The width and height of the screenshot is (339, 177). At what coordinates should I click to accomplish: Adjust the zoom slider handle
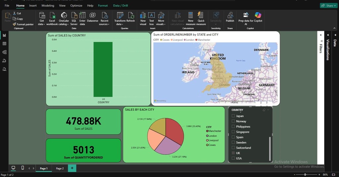pyautogui.click(x=305, y=174)
